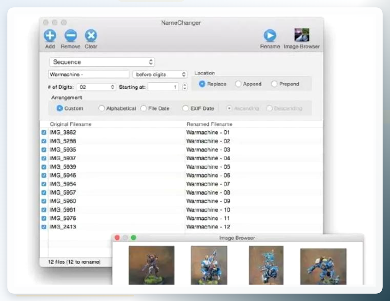Click the Clear list icon
The width and height of the screenshot is (390, 301).
[x=91, y=36]
